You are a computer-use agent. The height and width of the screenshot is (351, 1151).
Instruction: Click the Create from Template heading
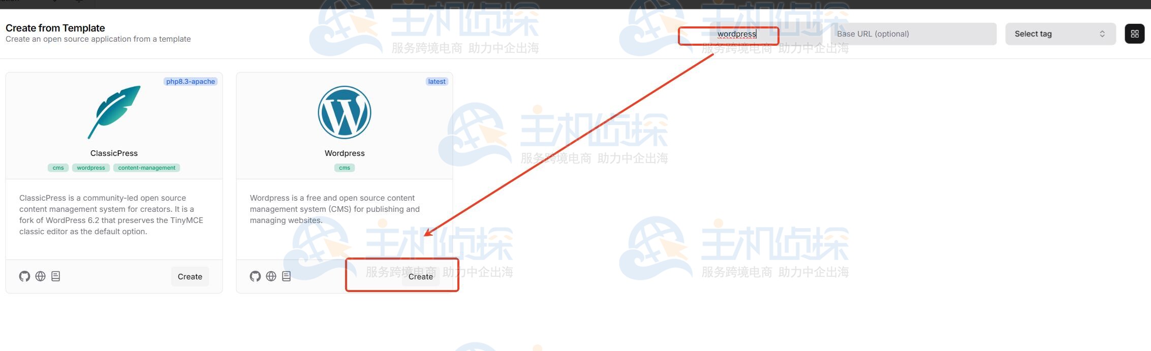point(55,28)
